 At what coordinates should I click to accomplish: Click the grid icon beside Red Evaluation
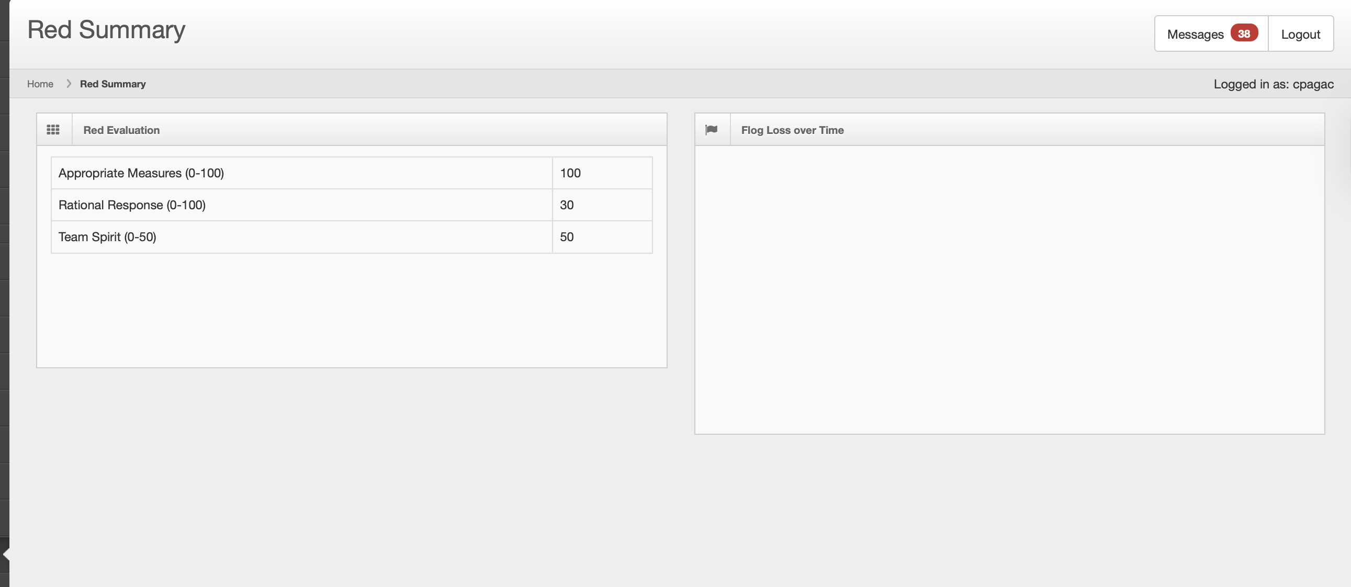click(53, 130)
